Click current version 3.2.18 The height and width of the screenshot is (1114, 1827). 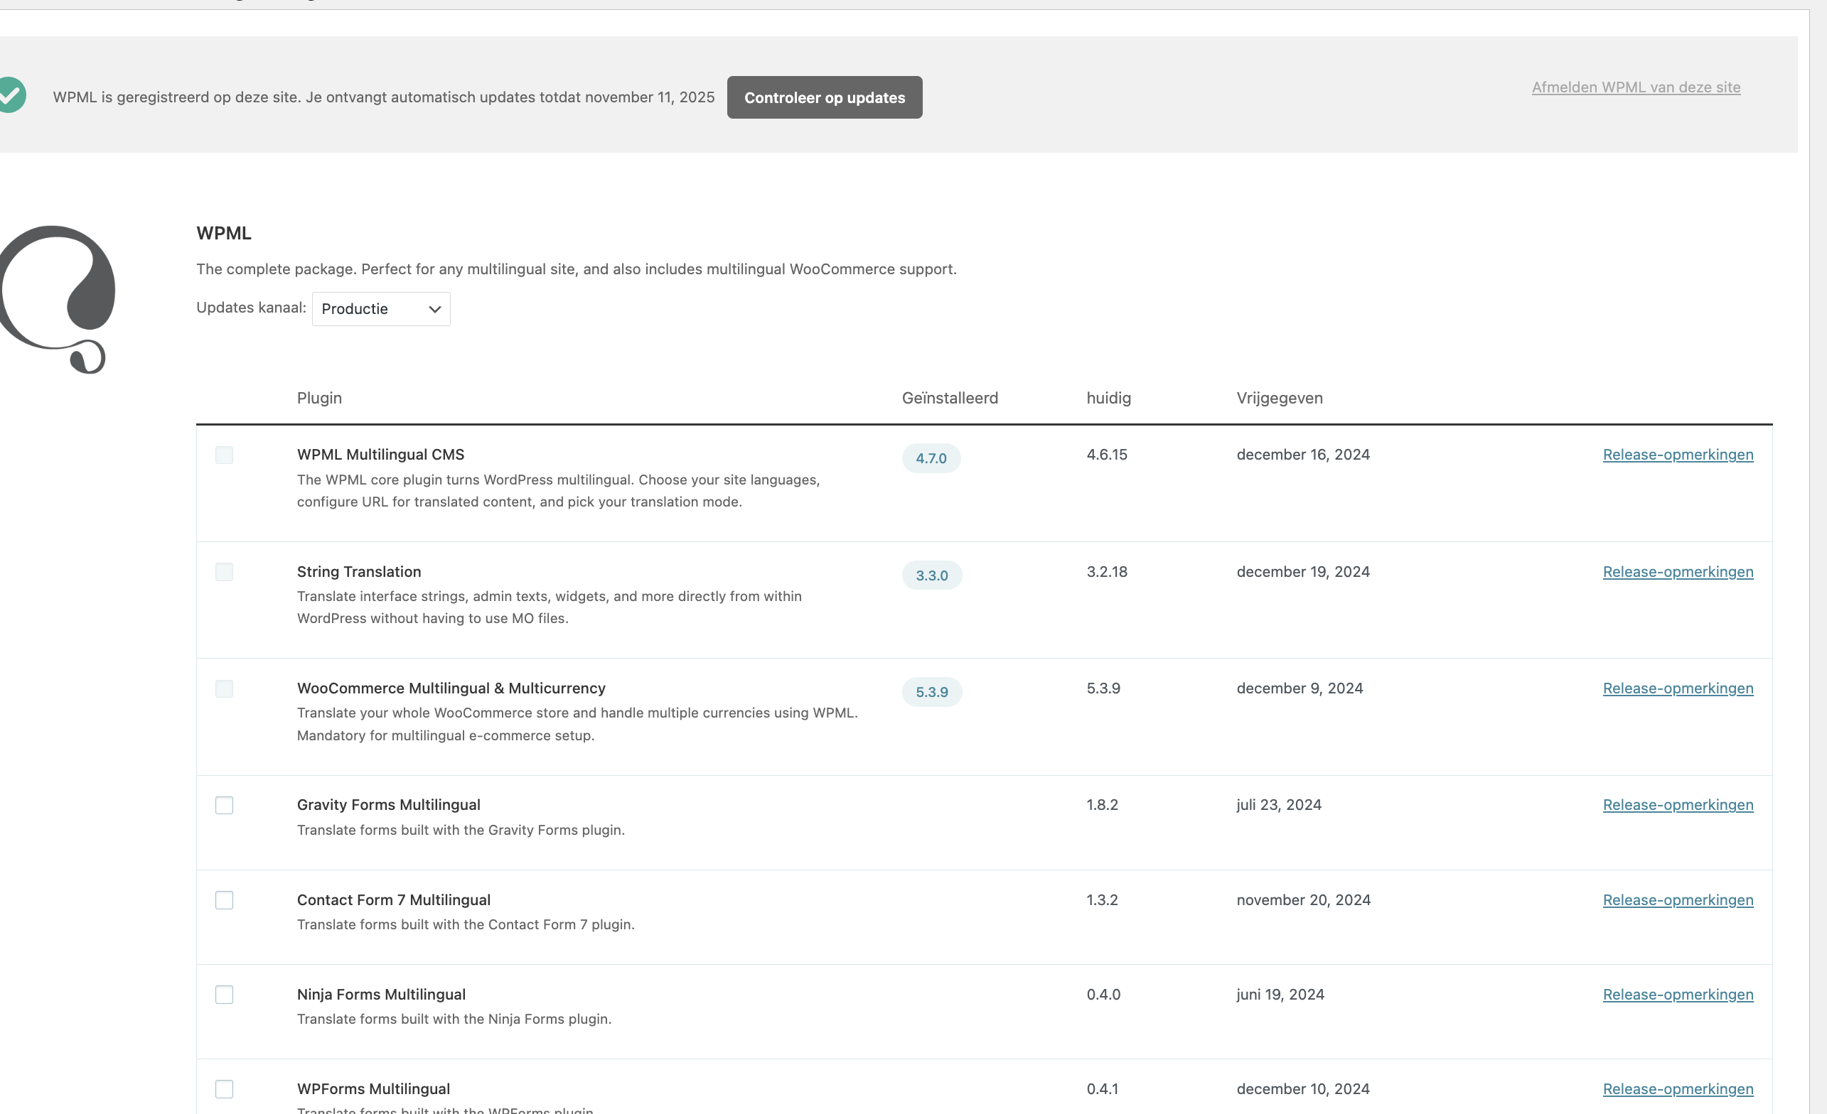[1106, 571]
